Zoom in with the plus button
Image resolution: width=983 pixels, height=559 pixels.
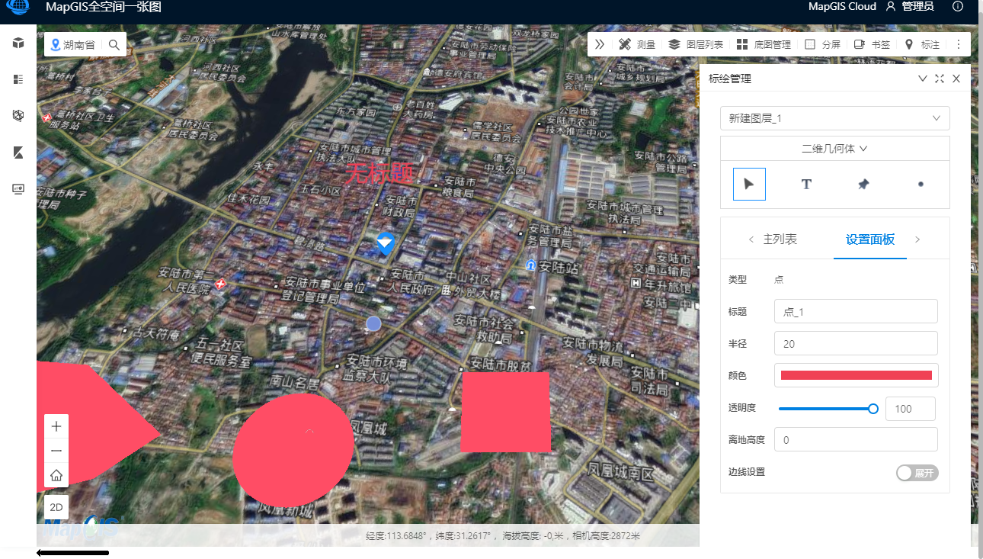56,426
